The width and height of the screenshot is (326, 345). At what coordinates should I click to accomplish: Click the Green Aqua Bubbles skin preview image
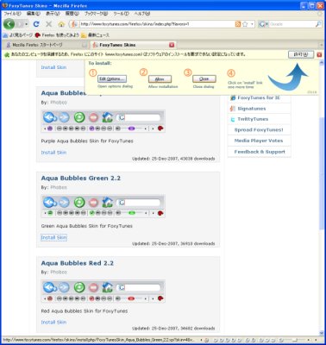click(x=103, y=206)
